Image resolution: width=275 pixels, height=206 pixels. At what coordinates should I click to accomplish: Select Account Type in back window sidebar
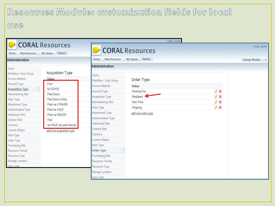24,84
